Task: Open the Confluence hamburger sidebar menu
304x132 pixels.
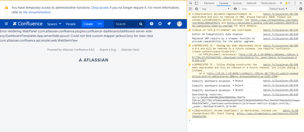Action: 6,24
